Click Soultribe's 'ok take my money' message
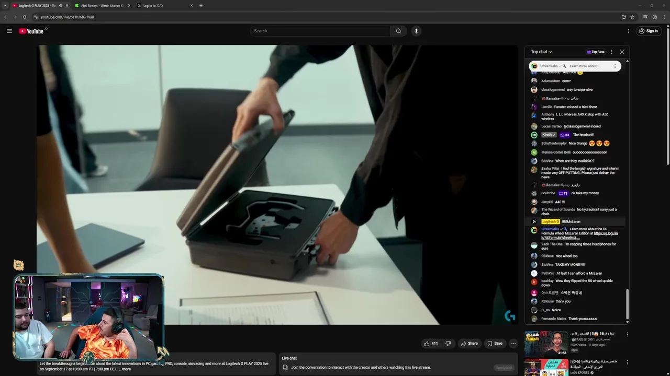 tap(585, 193)
